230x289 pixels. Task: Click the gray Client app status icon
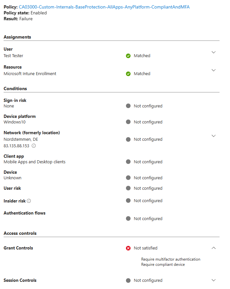pos(128,162)
